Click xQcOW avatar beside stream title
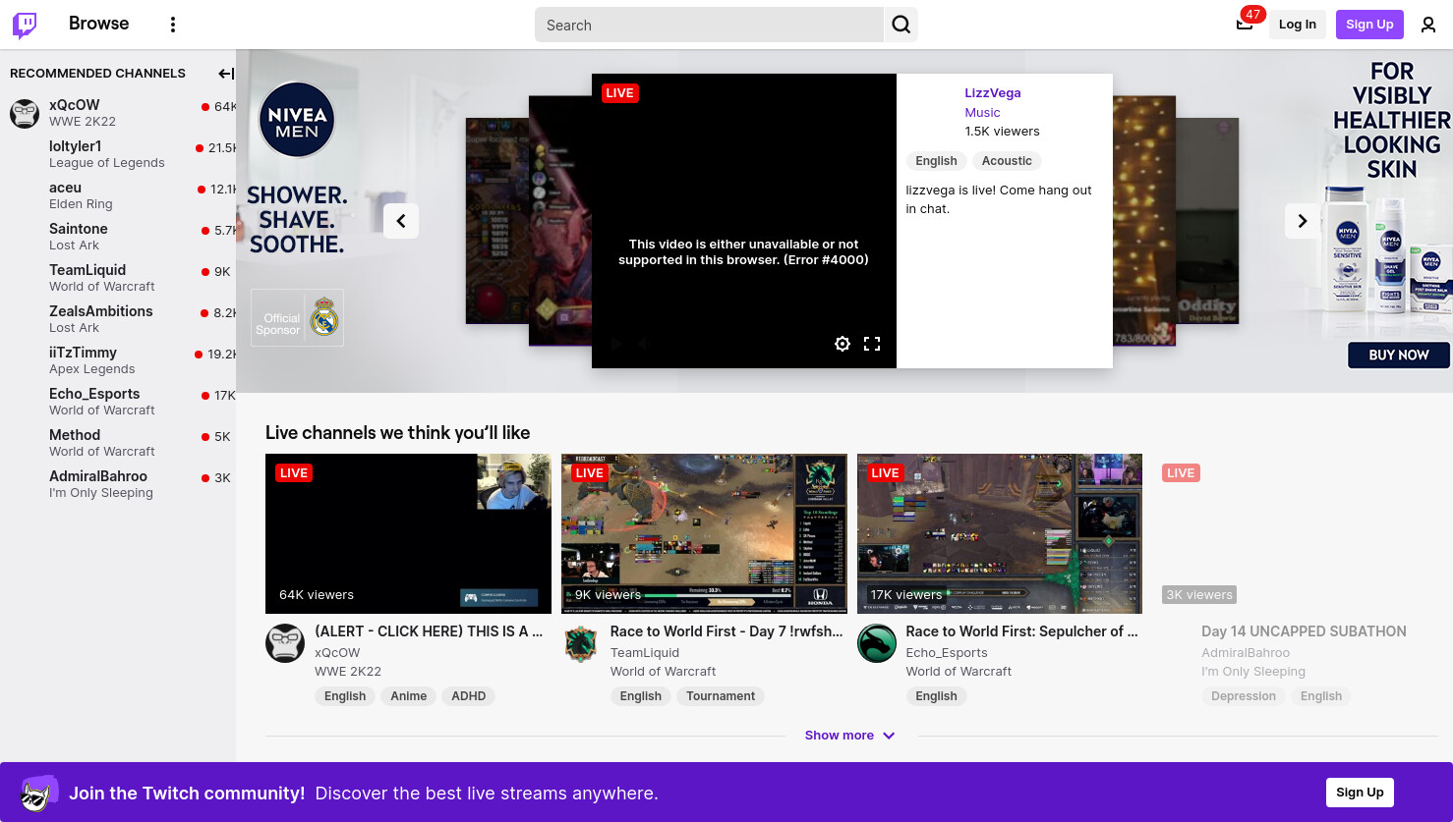This screenshot has height=822, width=1453. click(285, 643)
